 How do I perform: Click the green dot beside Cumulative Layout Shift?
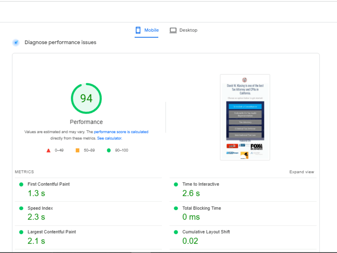click(176, 232)
